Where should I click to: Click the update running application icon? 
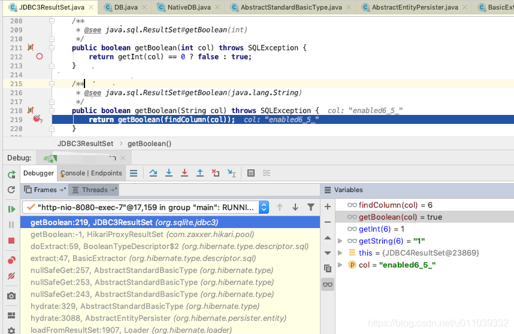pos(11,190)
